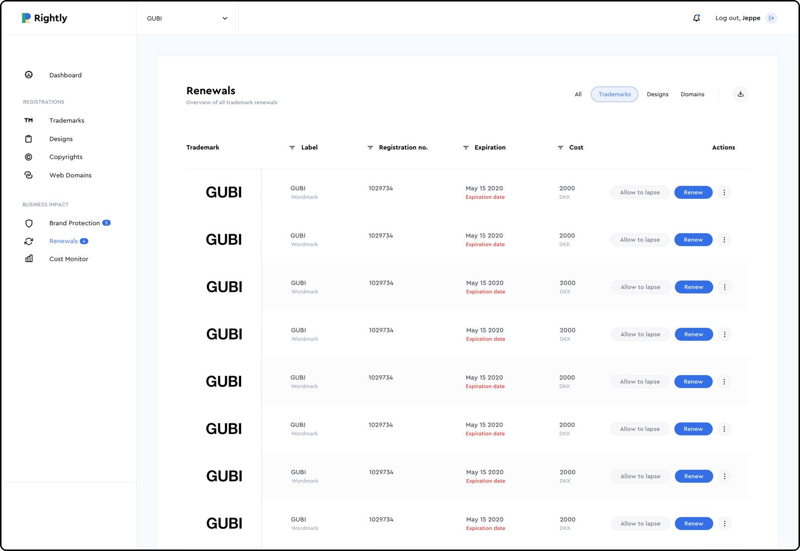Image resolution: width=800 pixels, height=551 pixels.
Task: Renew the fourth GUBI trademark
Action: tap(694, 334)
